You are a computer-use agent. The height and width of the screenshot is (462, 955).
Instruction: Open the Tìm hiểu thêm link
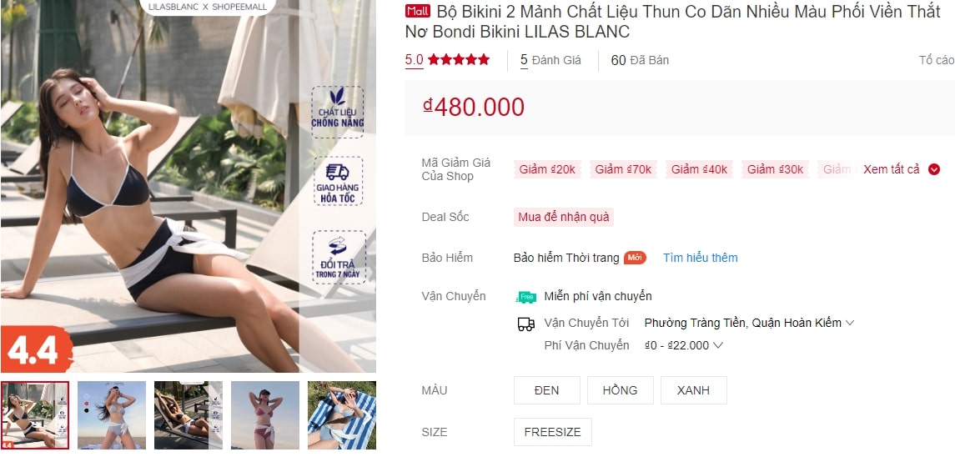coord(701,258)
